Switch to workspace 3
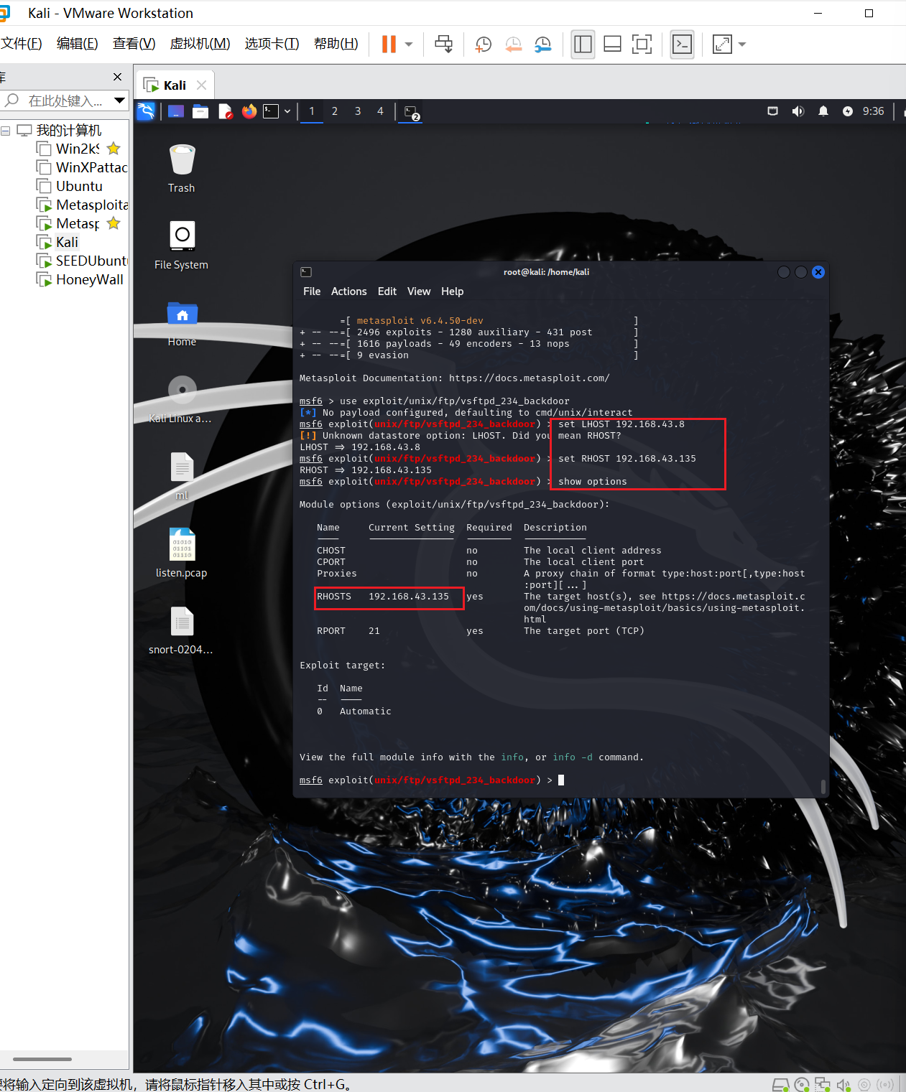The height and width of the screenshot is (1092, 906). tap(358, 111)
